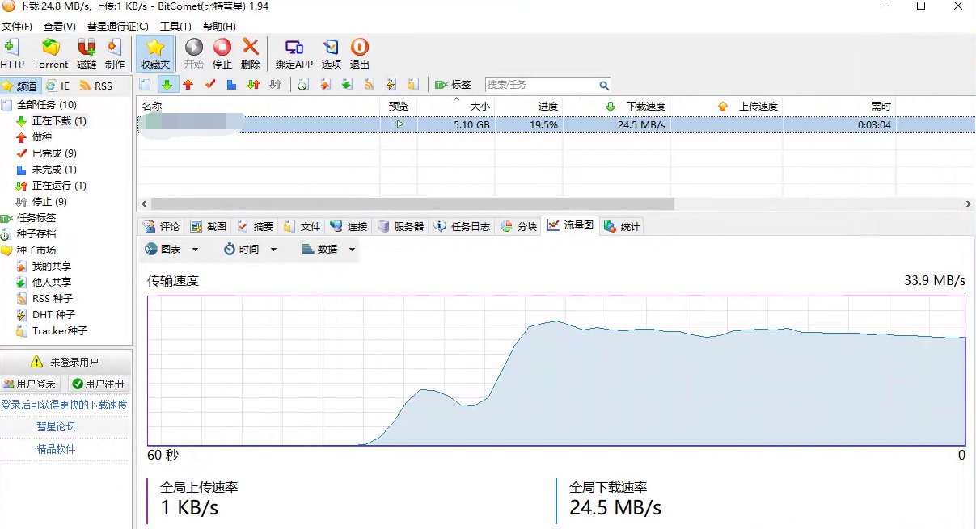Select 已完成 (9) in the tree
The width and height of the screenshot is (976, 529).
coord(54,153)
